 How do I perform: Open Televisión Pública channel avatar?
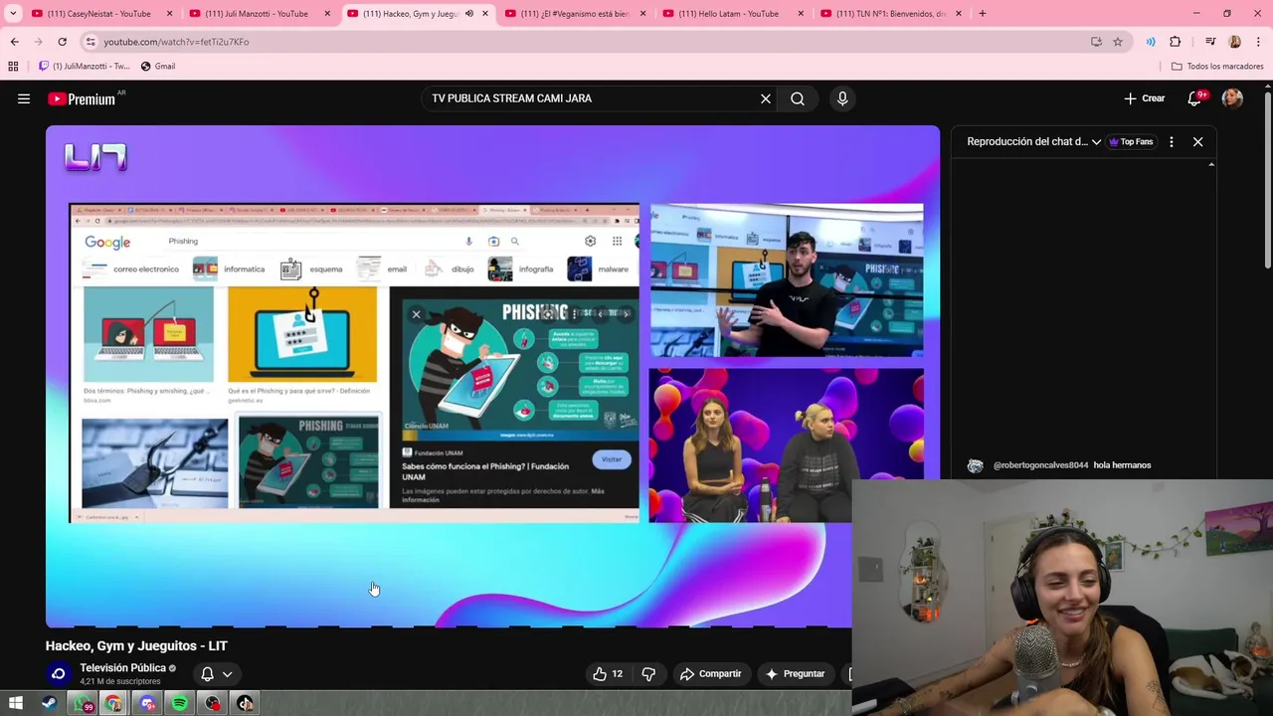tap(58, 674)
